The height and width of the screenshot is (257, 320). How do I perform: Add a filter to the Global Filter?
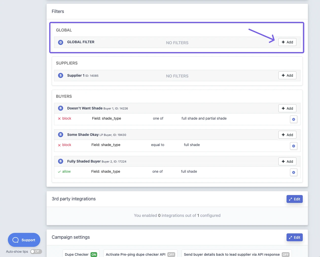click(x=287, y=42)
